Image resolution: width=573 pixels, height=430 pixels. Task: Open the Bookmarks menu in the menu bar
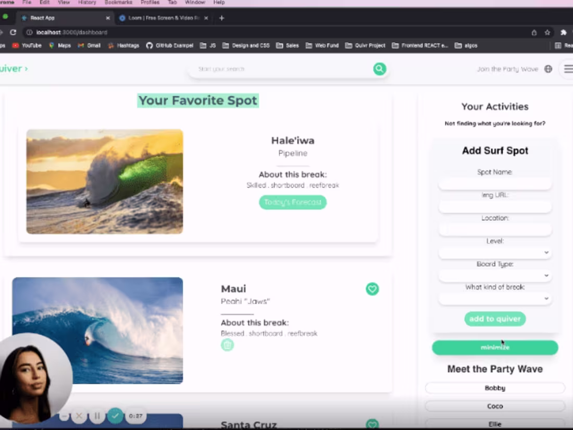point(118,3)
